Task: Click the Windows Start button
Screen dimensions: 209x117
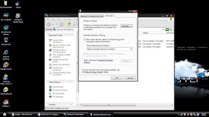Action: click(5, 114)
